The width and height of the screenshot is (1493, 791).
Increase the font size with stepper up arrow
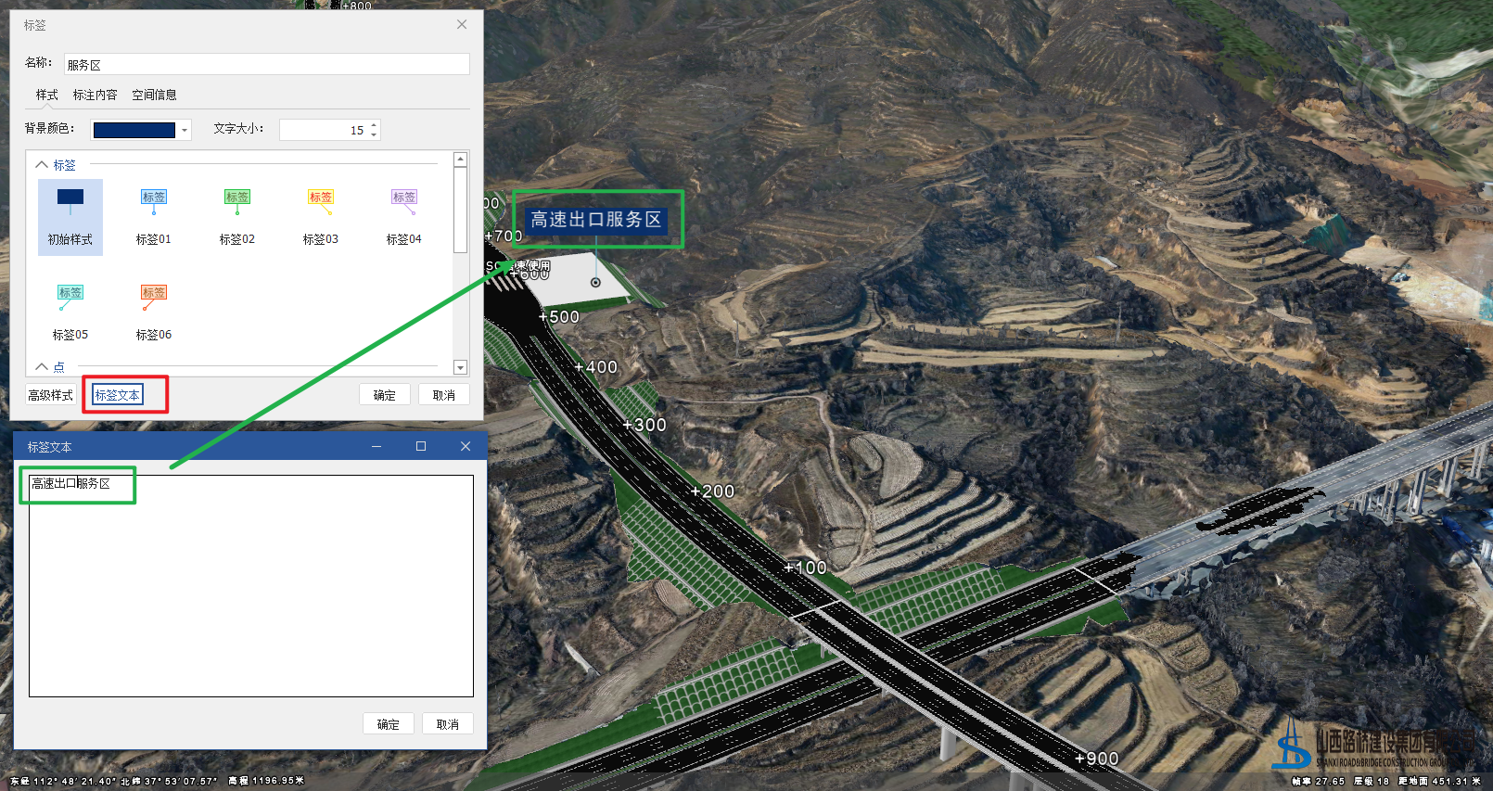374,124
